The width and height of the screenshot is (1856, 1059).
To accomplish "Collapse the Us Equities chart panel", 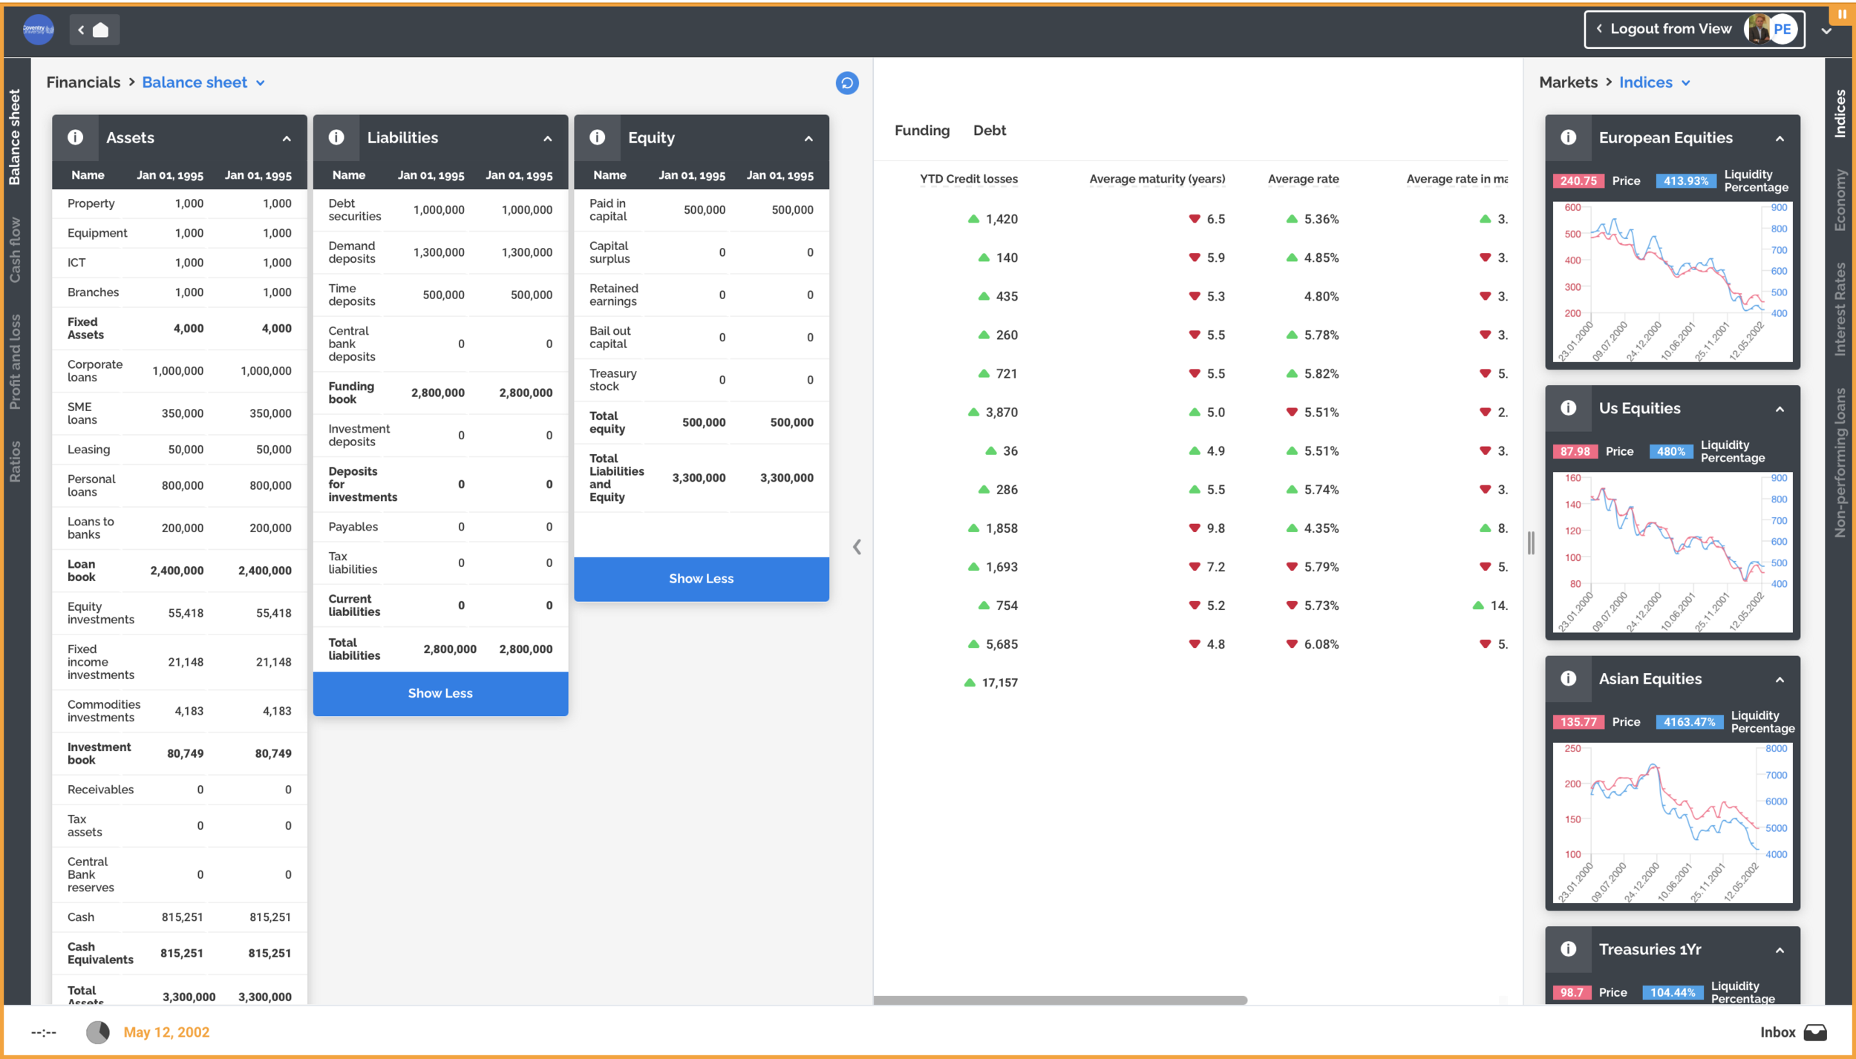I will point(1780,409).
